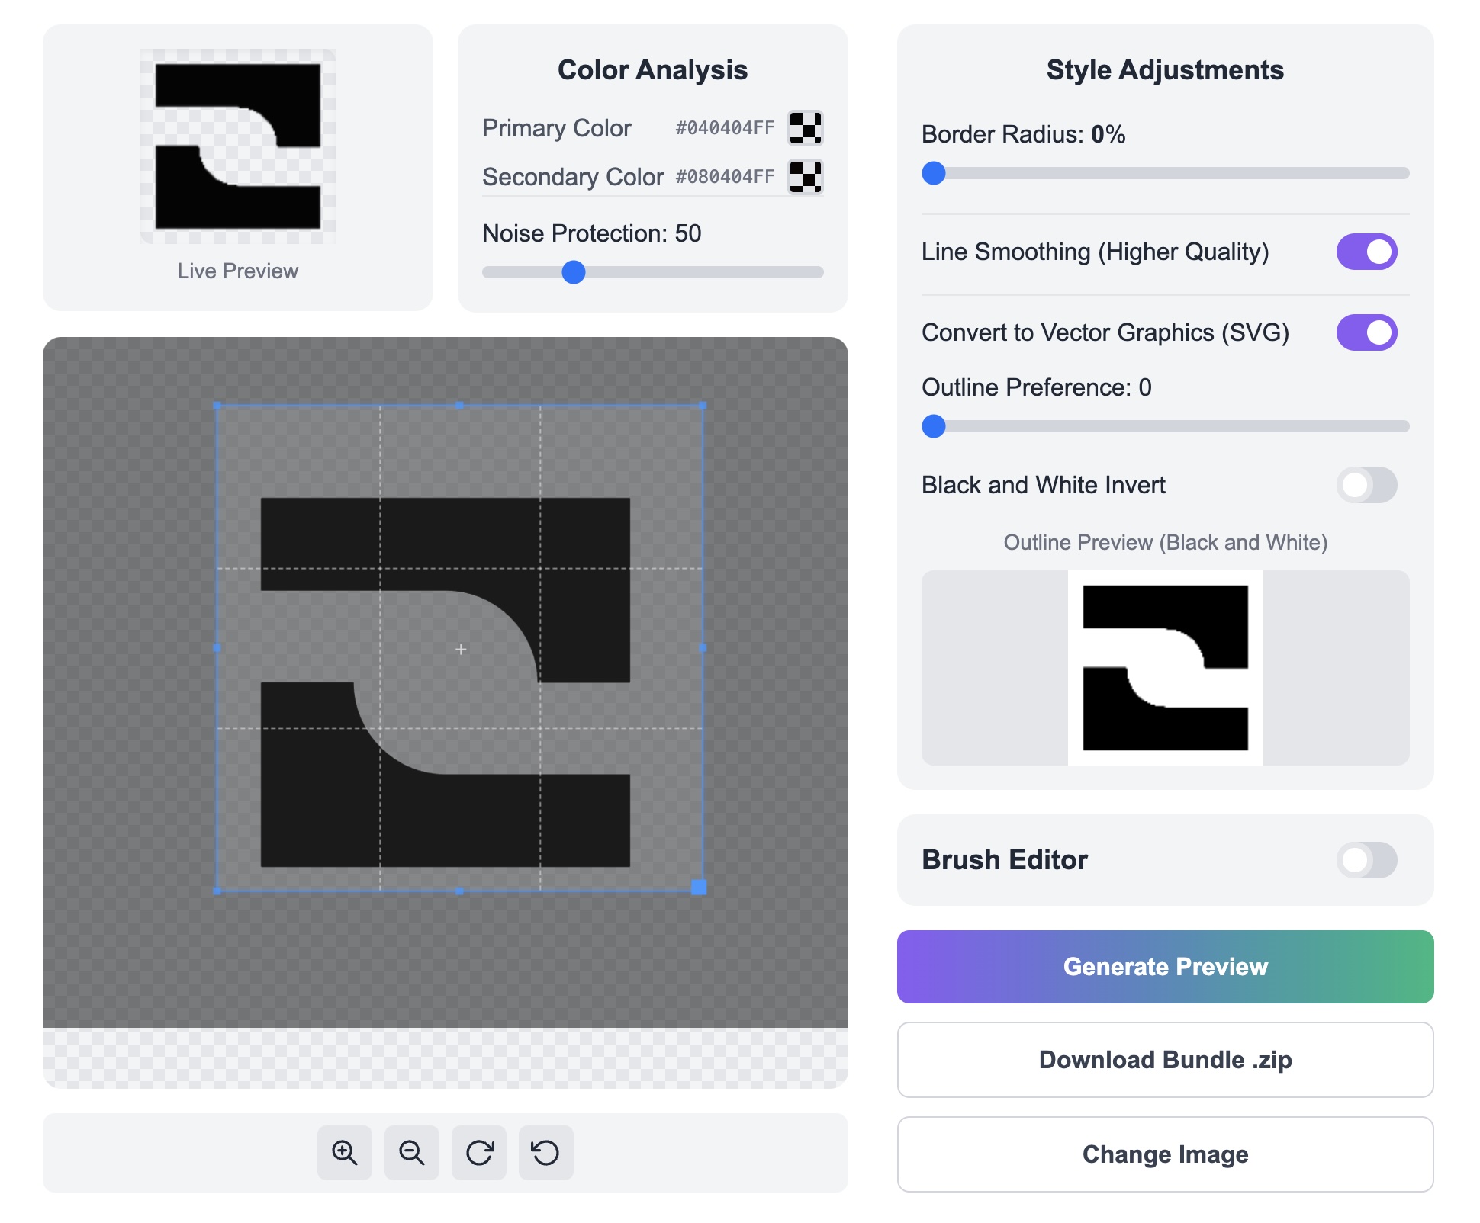Click the Generate Preview button
The height and width of the screenshot is (1223, 1480).
[1165, 967]
